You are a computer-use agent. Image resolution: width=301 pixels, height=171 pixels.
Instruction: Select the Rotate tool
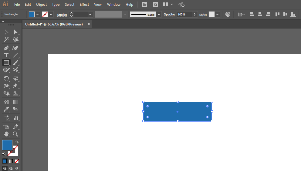point(6,79)
